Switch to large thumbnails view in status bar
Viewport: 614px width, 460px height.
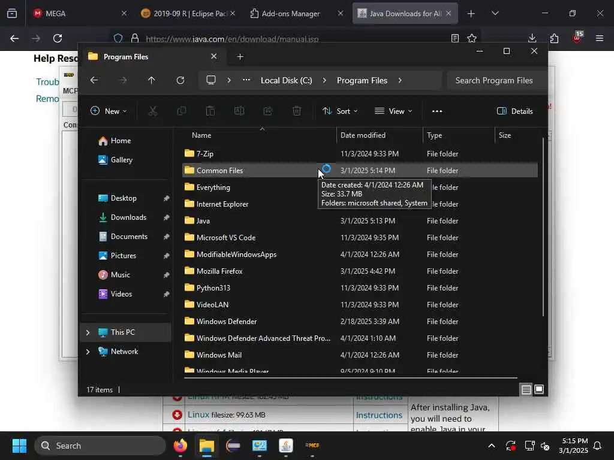click(x=539, y=389)
